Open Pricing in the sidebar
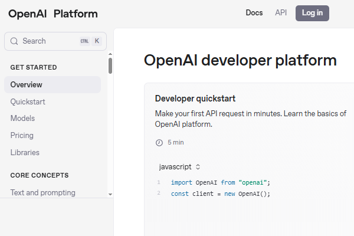Viewport: 354px width, 236px height. 22,136
